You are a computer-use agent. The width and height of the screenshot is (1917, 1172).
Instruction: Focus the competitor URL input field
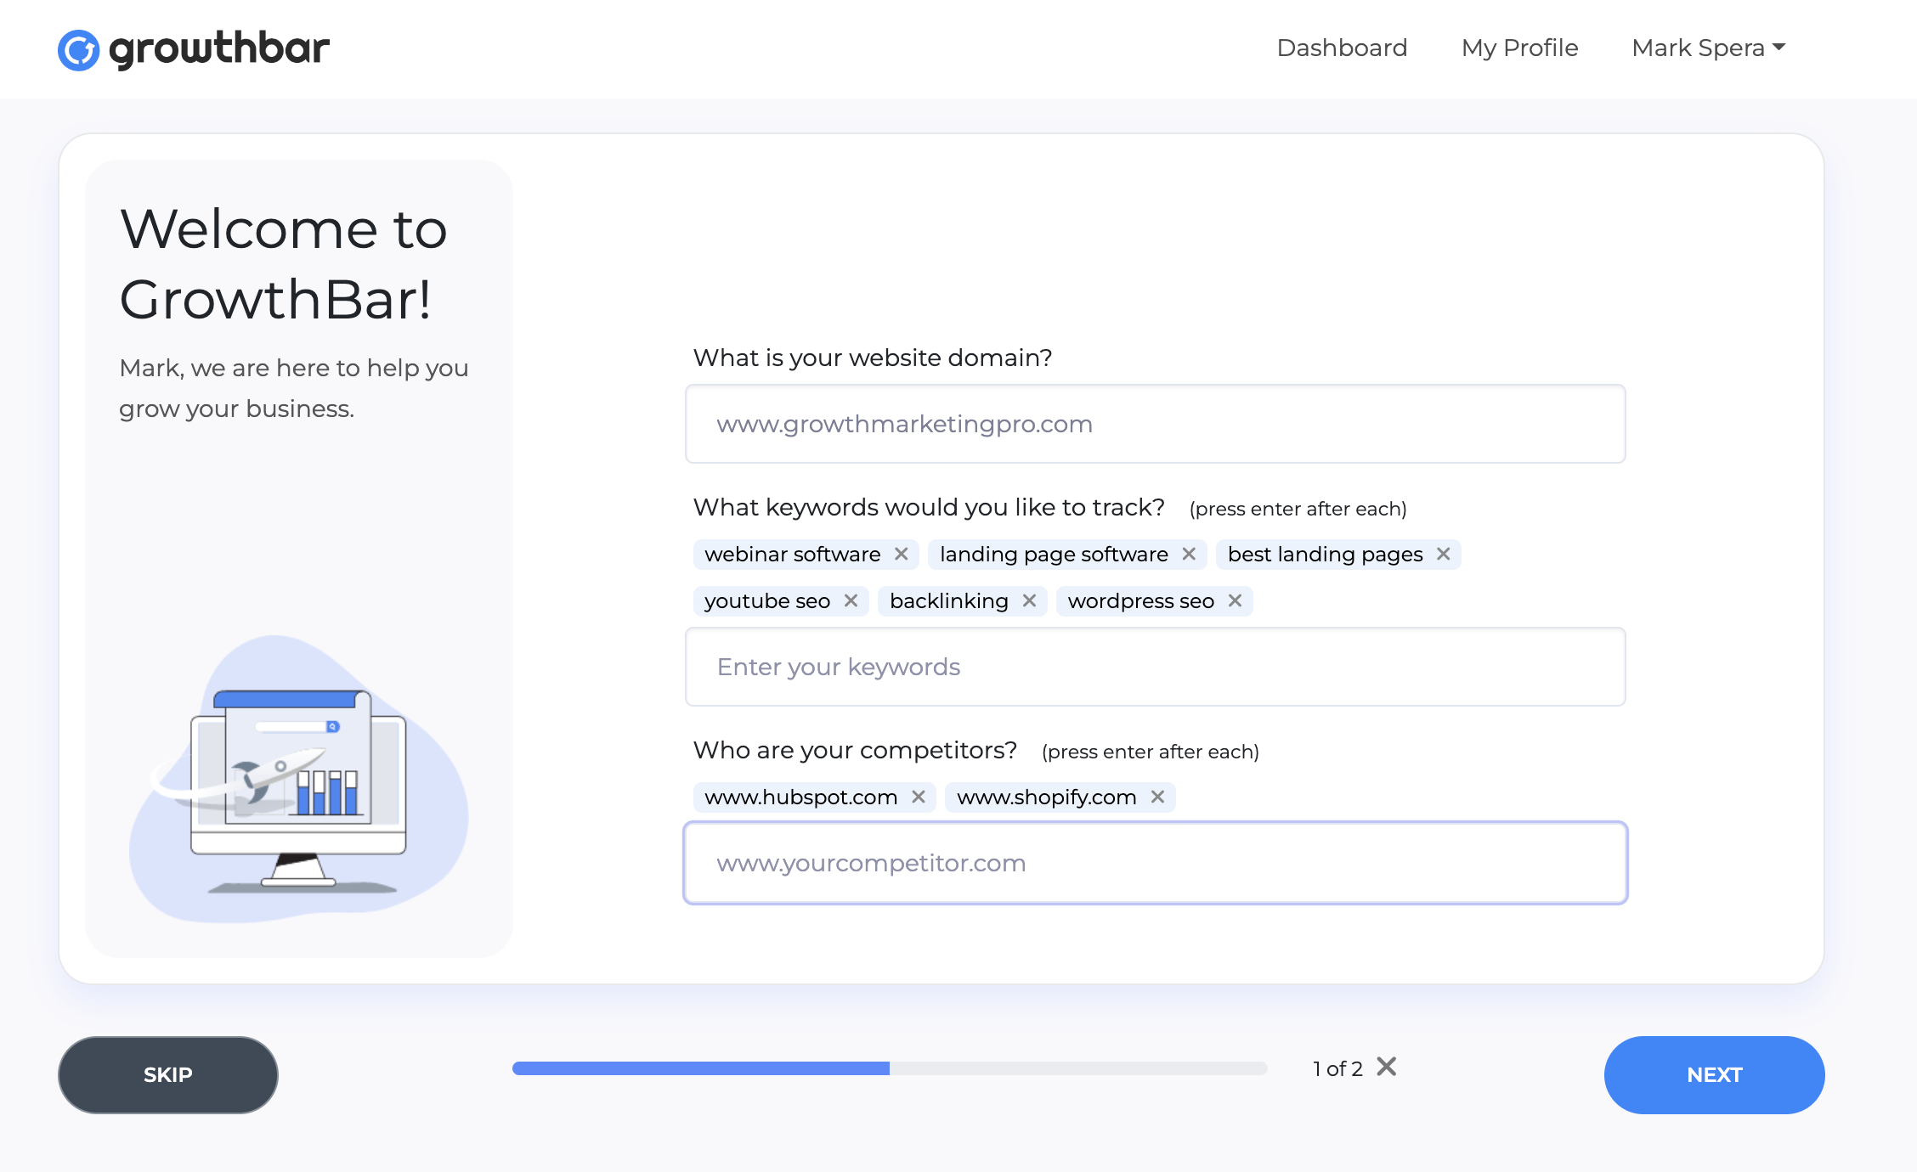pos(1155,863)
